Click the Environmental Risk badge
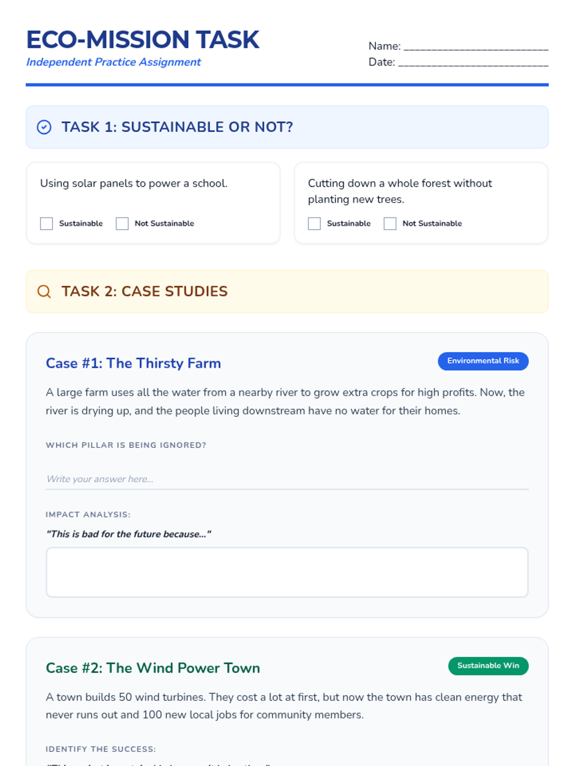The image size is (574, 766). click(x=483, y=361)
